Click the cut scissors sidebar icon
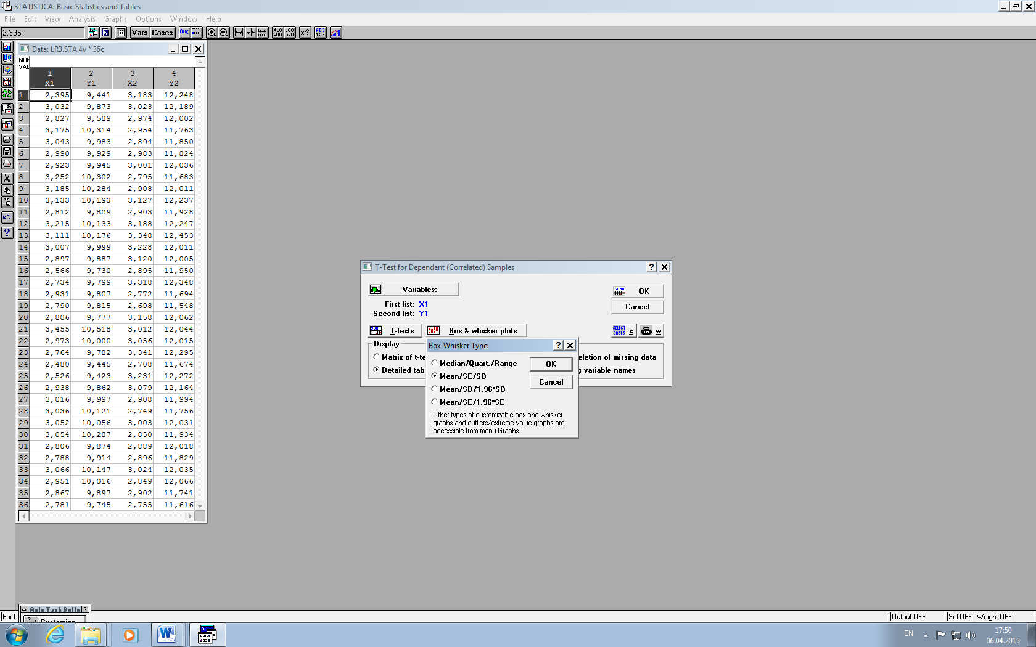 pyautogui.click(x=7, y=179)
